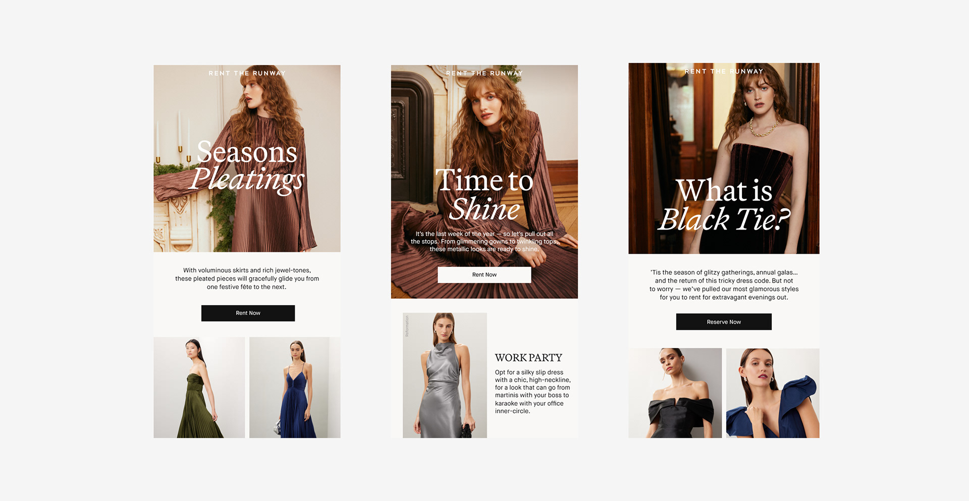
Task: Click the 'It's the last week' paragraph
Action: coord(484,242)
